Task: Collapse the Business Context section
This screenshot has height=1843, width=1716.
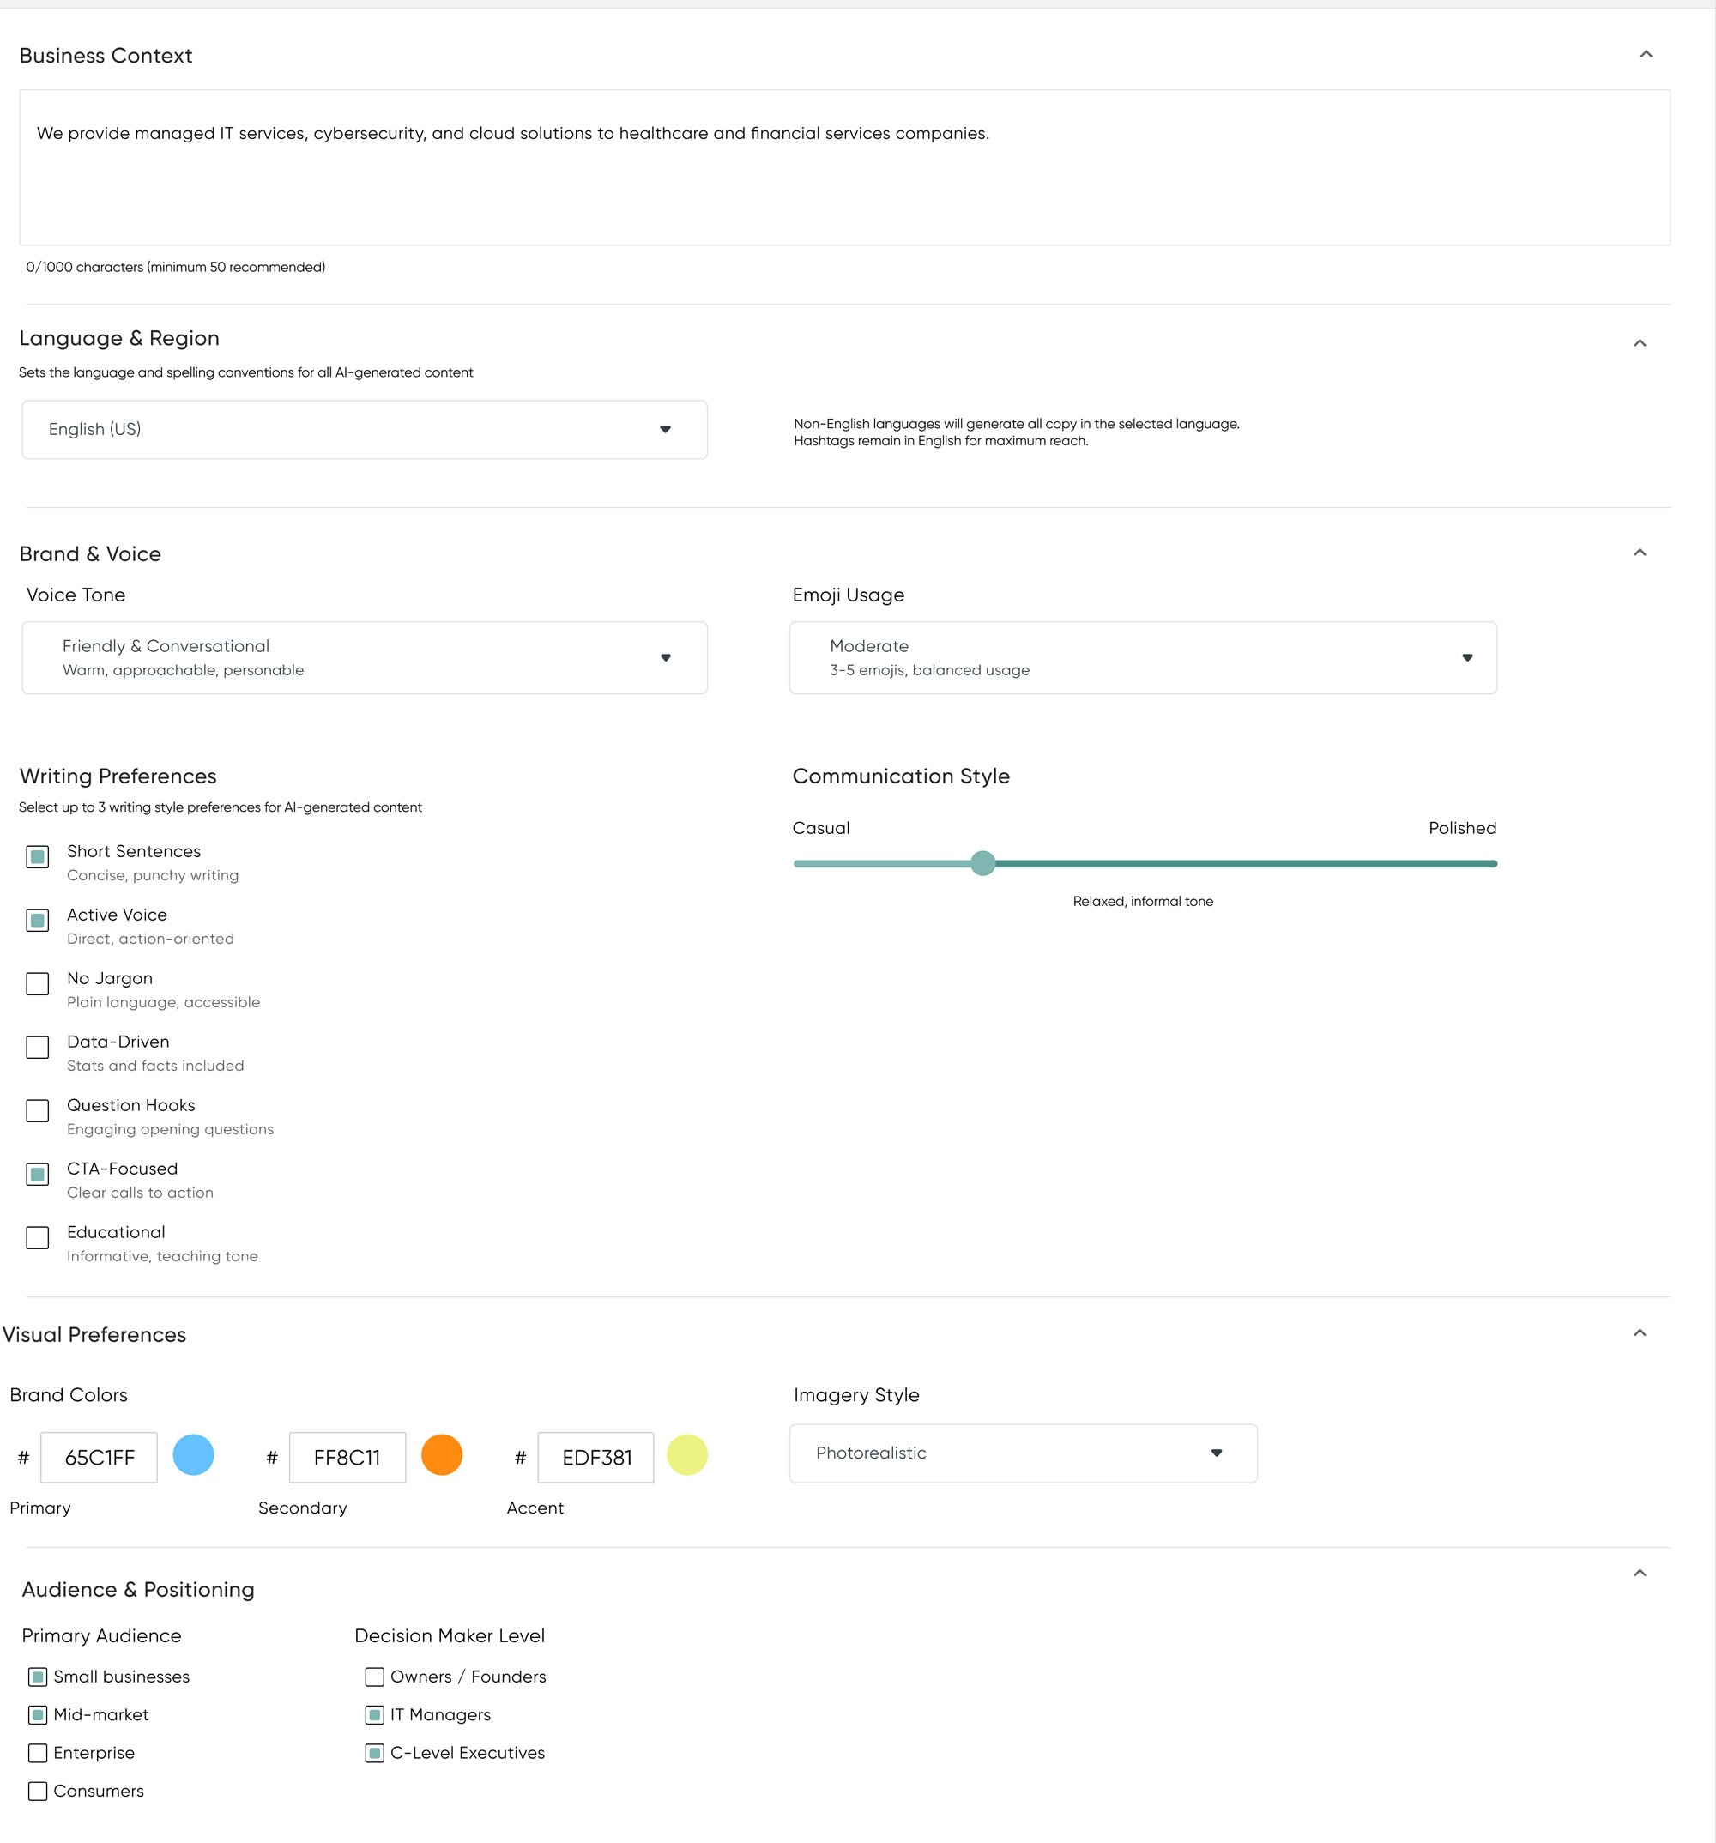Action: tap(1646, 54)
